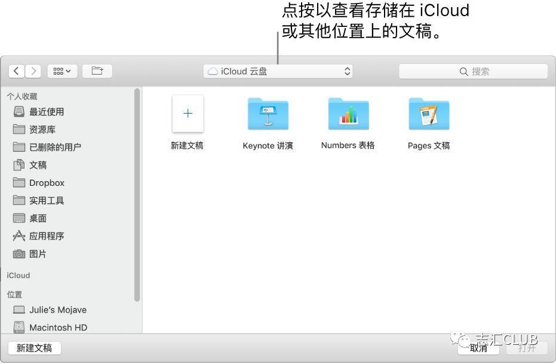Click the 取消 cancel button
Image resolution: width=556 pixels, height=364 pixels.
[478, 348]
